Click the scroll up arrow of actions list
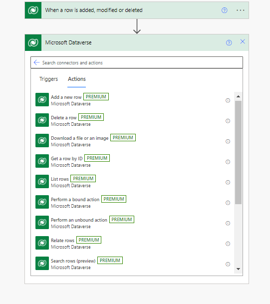Viewport: 270px width, 304px height. click(x=238, y=96)
